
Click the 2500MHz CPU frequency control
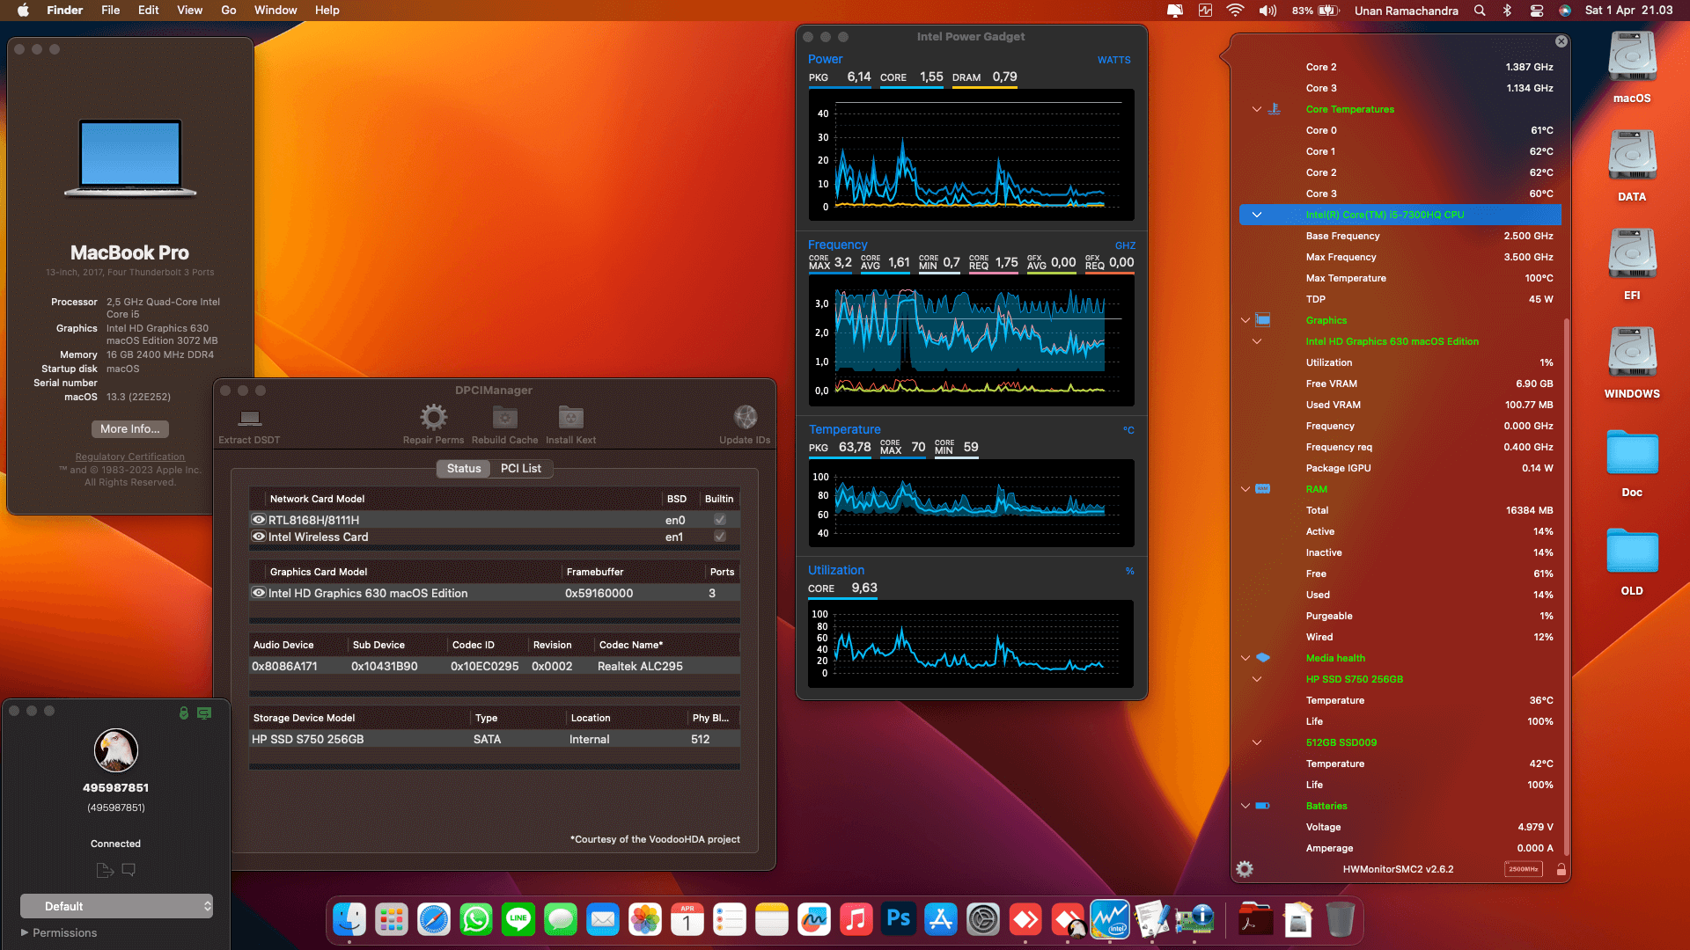click(x=1524, y=869)
